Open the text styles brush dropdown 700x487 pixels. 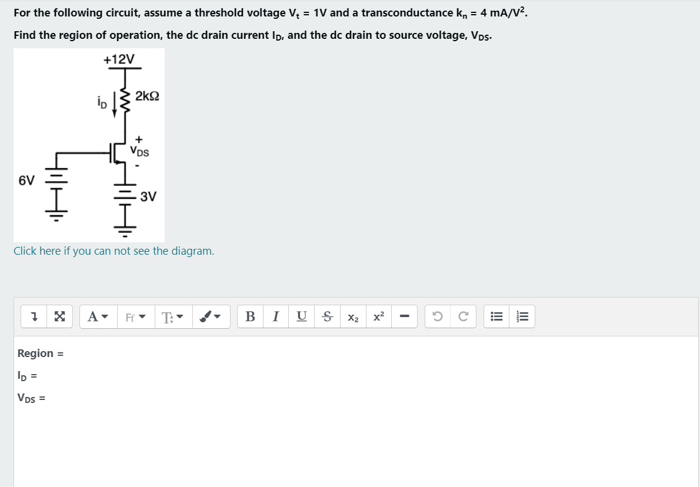coord(211,316)
